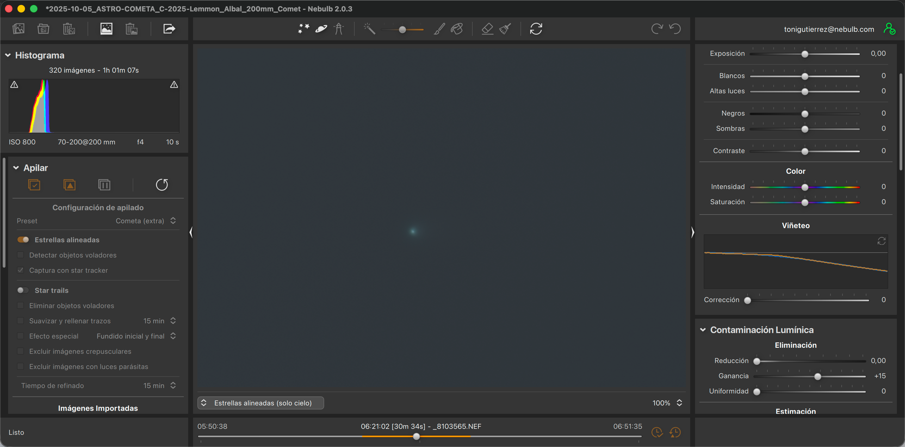Select the stars tool icon
Image resolution: width=905 pixels, height=447 pixels.
pos(303,29)
